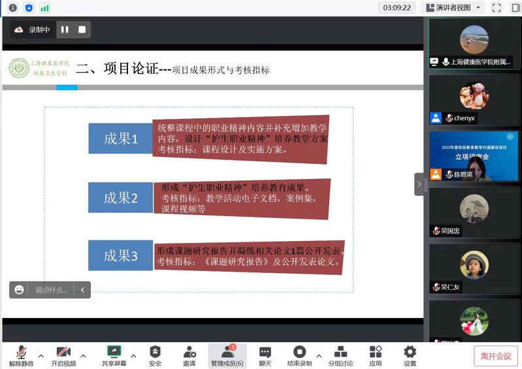Pause the recording in 录制中 bar

coord(65,29)
